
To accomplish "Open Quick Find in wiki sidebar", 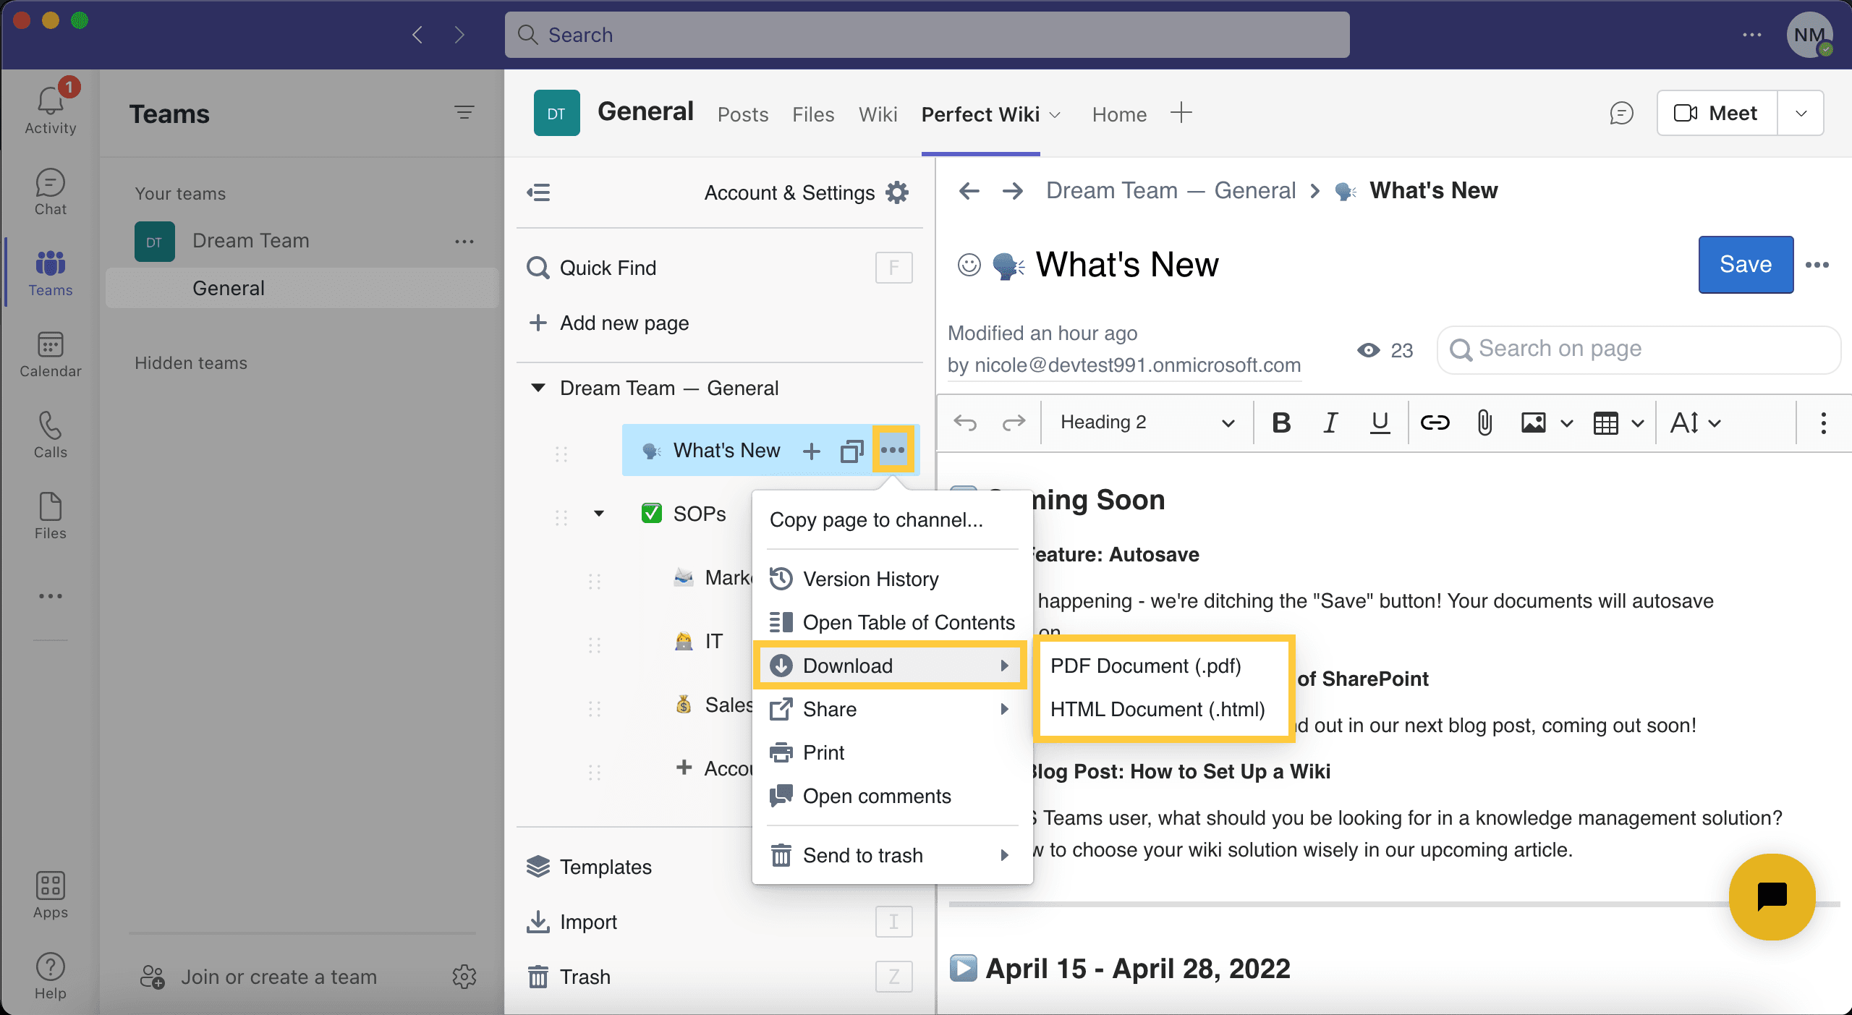I will point(719,268).
